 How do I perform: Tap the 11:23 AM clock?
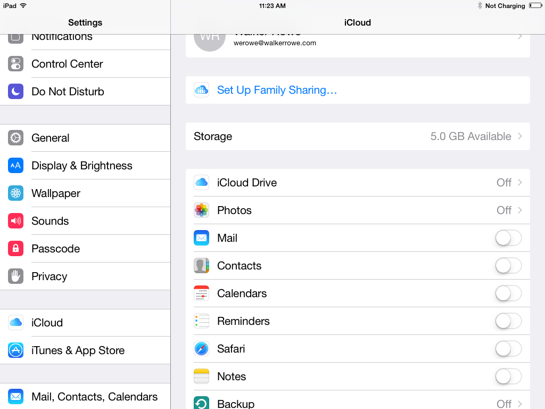coord(272,6)
